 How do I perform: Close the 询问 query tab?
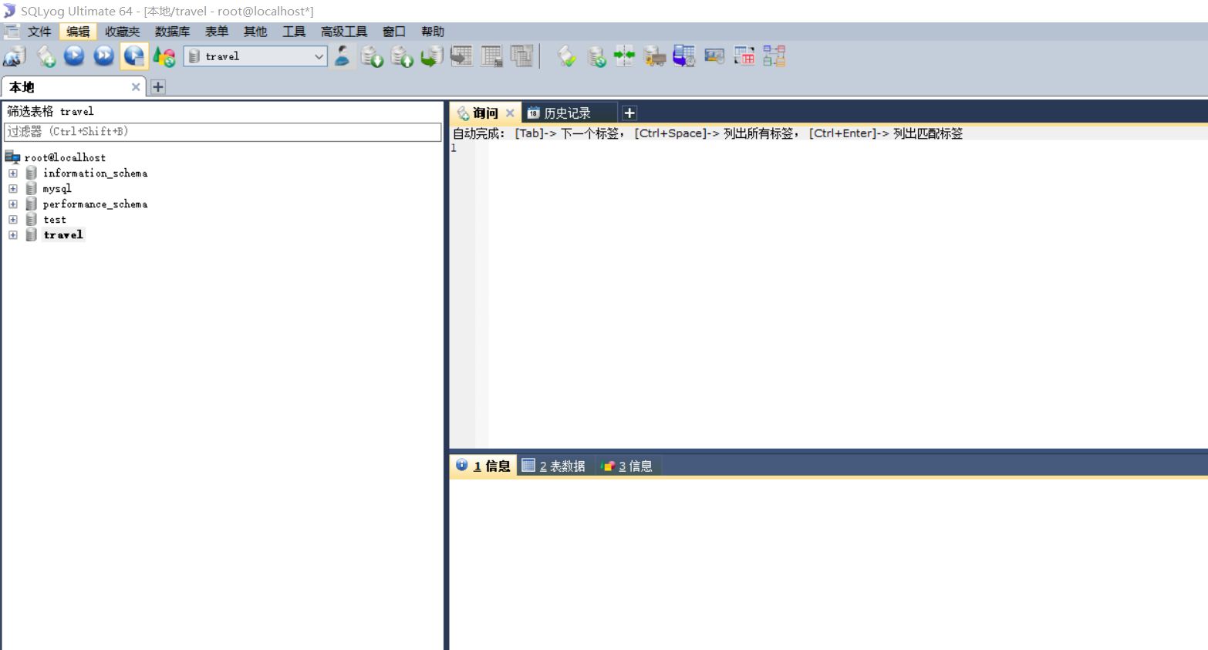coord(510,113)
